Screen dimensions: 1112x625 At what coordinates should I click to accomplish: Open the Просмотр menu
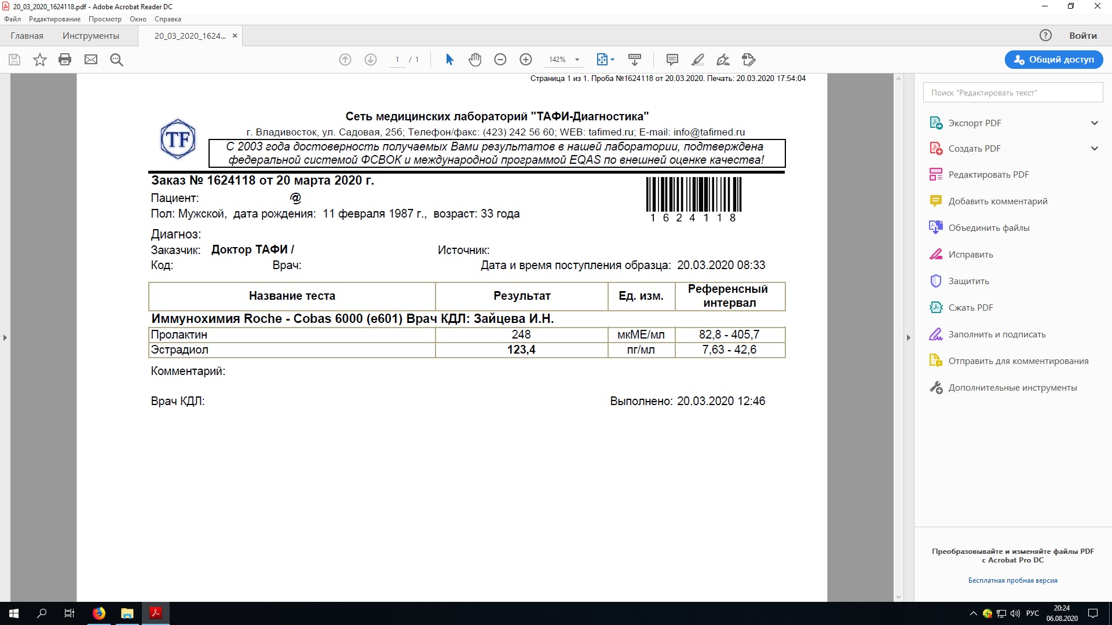[105, 19]
